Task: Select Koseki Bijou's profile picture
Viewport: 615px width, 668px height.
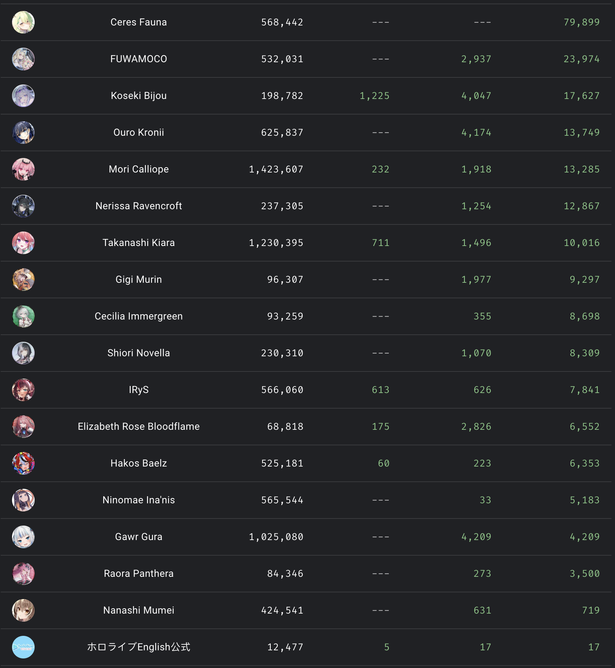Action: (23, 96)
